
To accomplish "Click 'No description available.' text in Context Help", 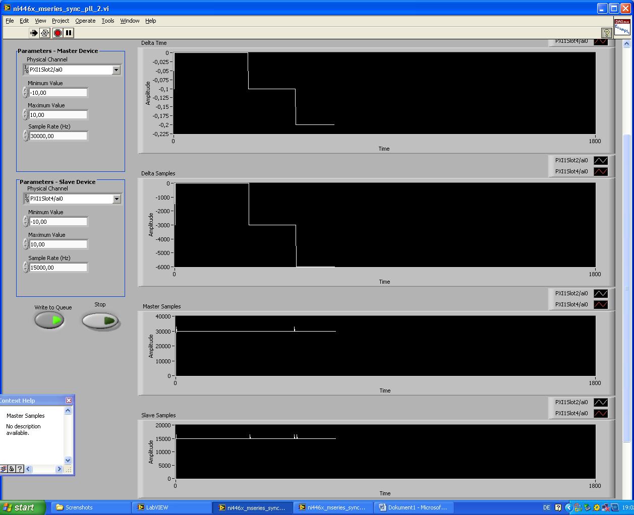I will coord(23,429).
